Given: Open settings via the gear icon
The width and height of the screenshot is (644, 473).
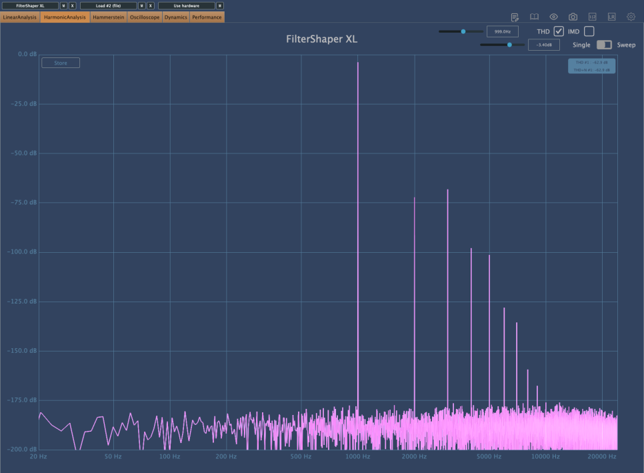Looking at the screenshot, I should point(631,17).
